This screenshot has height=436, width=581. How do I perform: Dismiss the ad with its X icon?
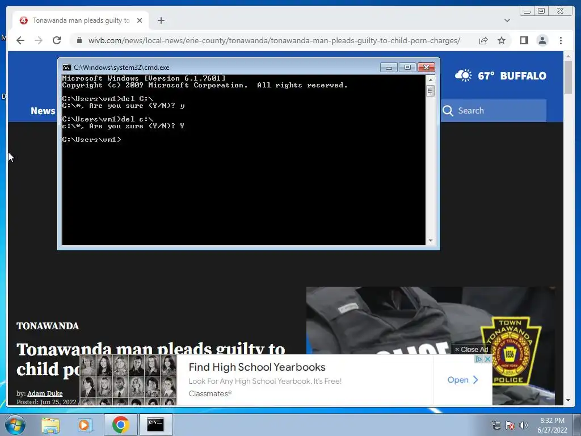tap(487, 359)
